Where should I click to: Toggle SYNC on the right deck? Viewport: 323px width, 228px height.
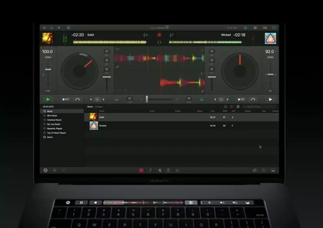coord(270,57)
